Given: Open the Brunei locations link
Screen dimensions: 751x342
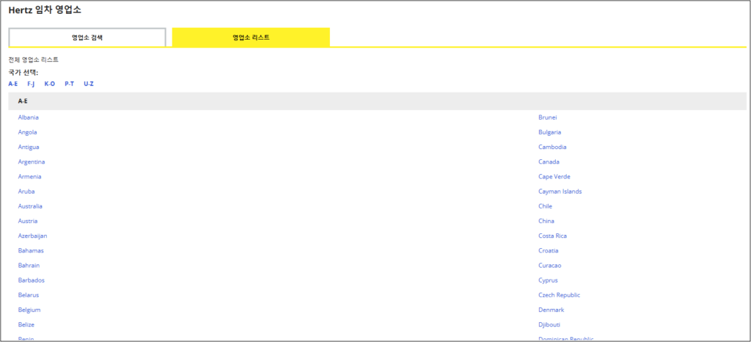Looking at the screenshot, I should coord(547,117).
